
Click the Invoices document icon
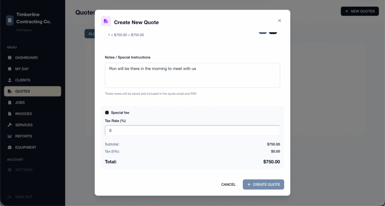9,114
